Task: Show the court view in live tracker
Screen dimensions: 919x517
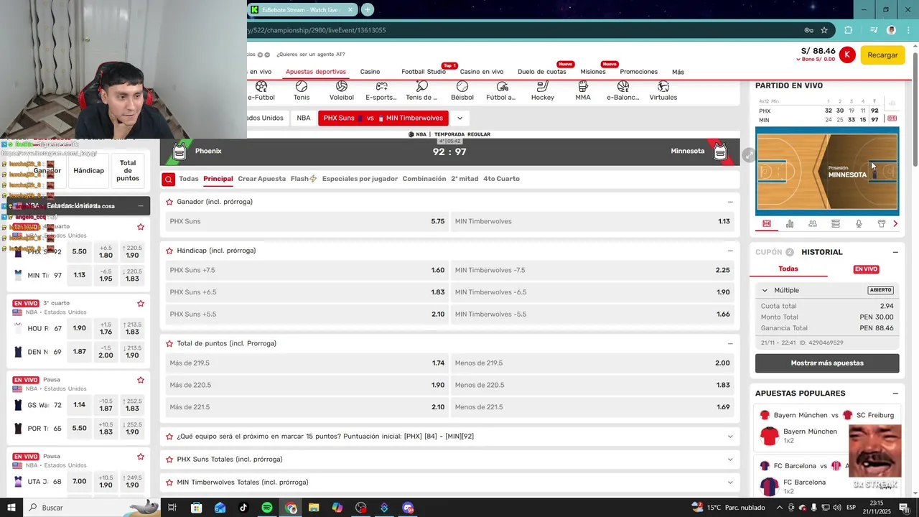Action: 767,224
